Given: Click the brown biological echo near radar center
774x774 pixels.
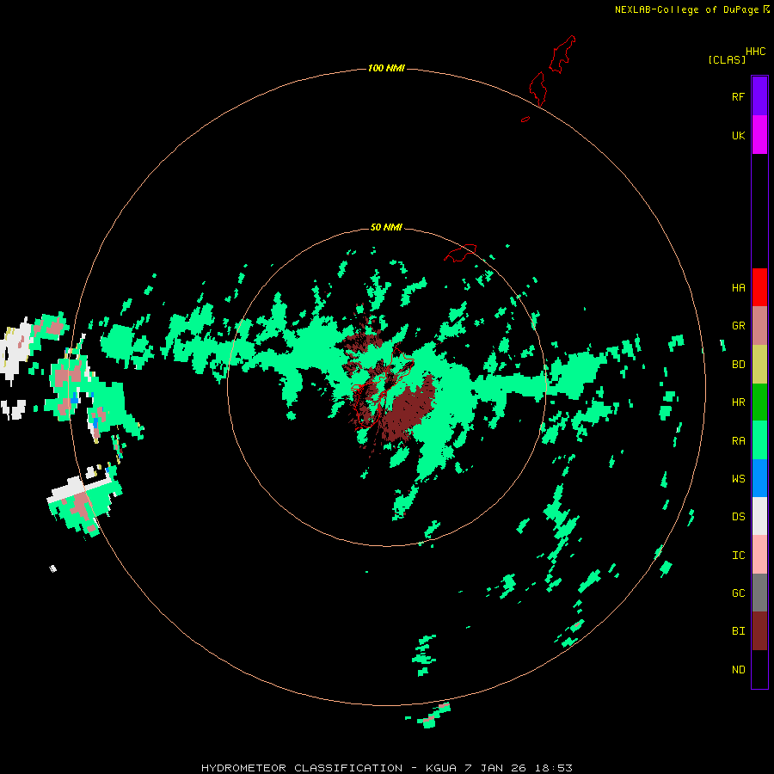Looking at the screenshot, I should point(409,409).
